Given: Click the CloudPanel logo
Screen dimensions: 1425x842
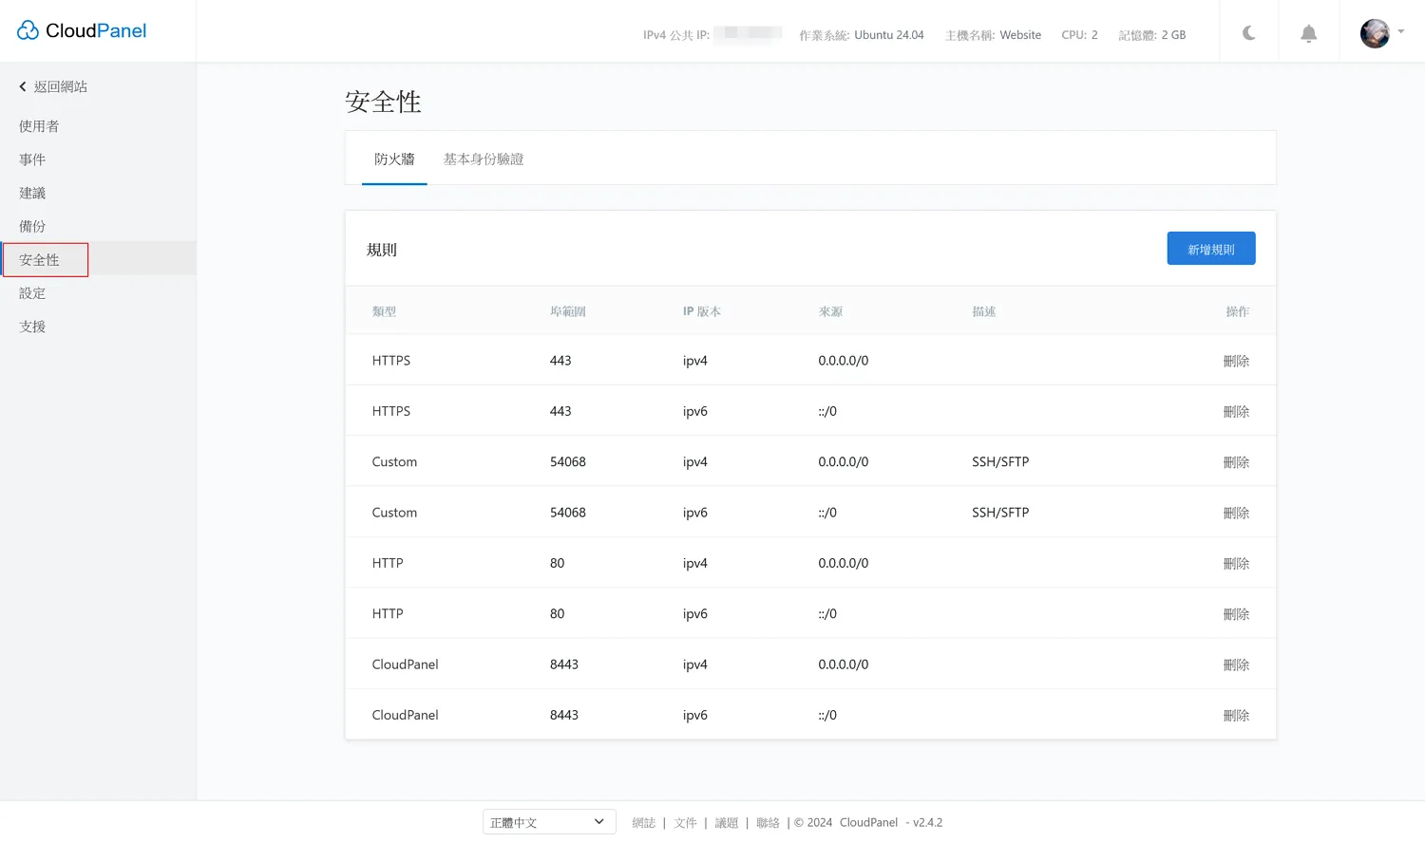Looking at the screenshot, I should coord(82,30).
